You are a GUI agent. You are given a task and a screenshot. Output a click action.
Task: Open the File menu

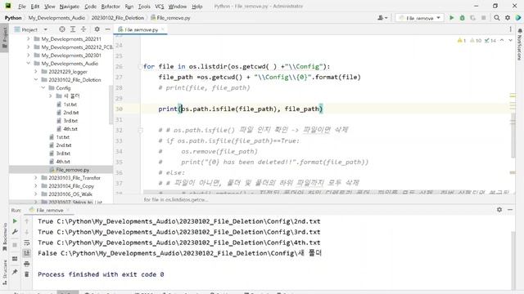[x=22, y=7]
